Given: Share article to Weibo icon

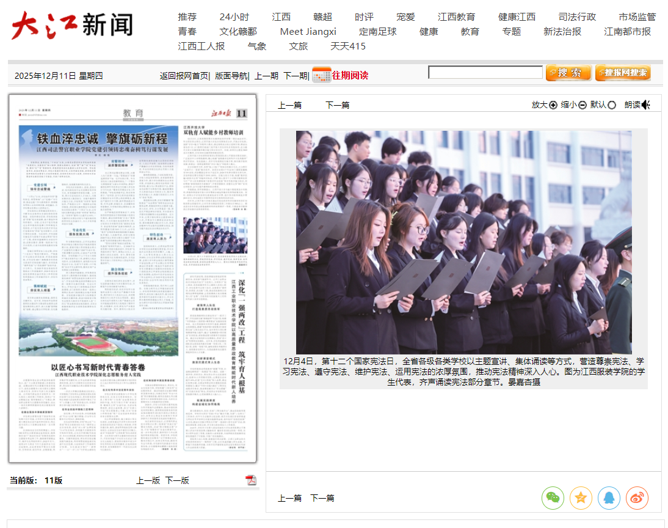Looking at the screenshot, I should [637, 498].
